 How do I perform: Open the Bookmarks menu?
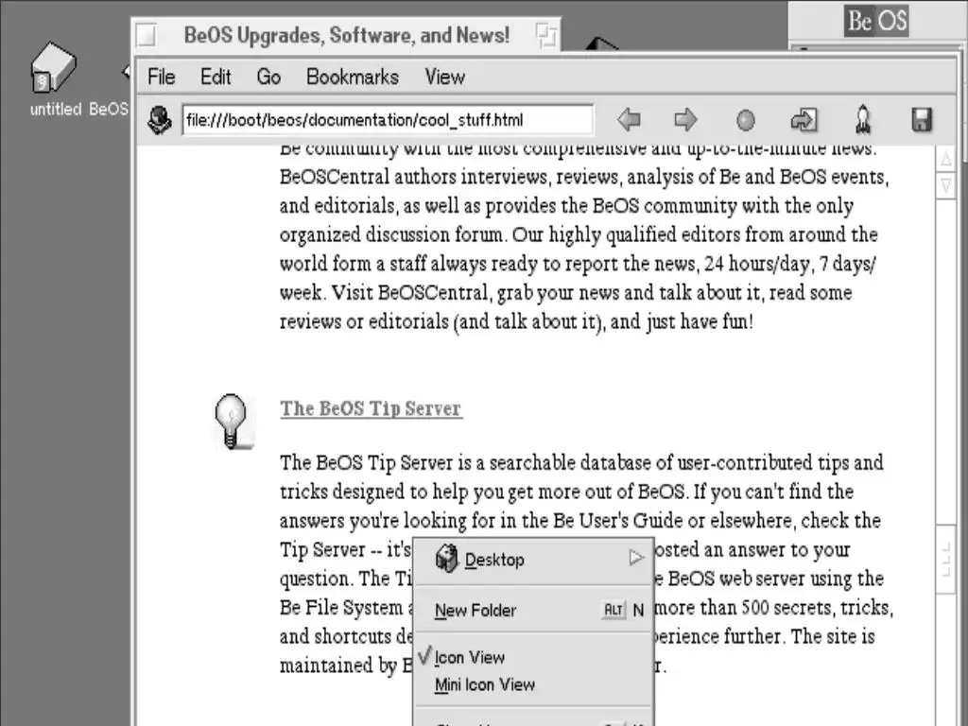coord(353,78)
